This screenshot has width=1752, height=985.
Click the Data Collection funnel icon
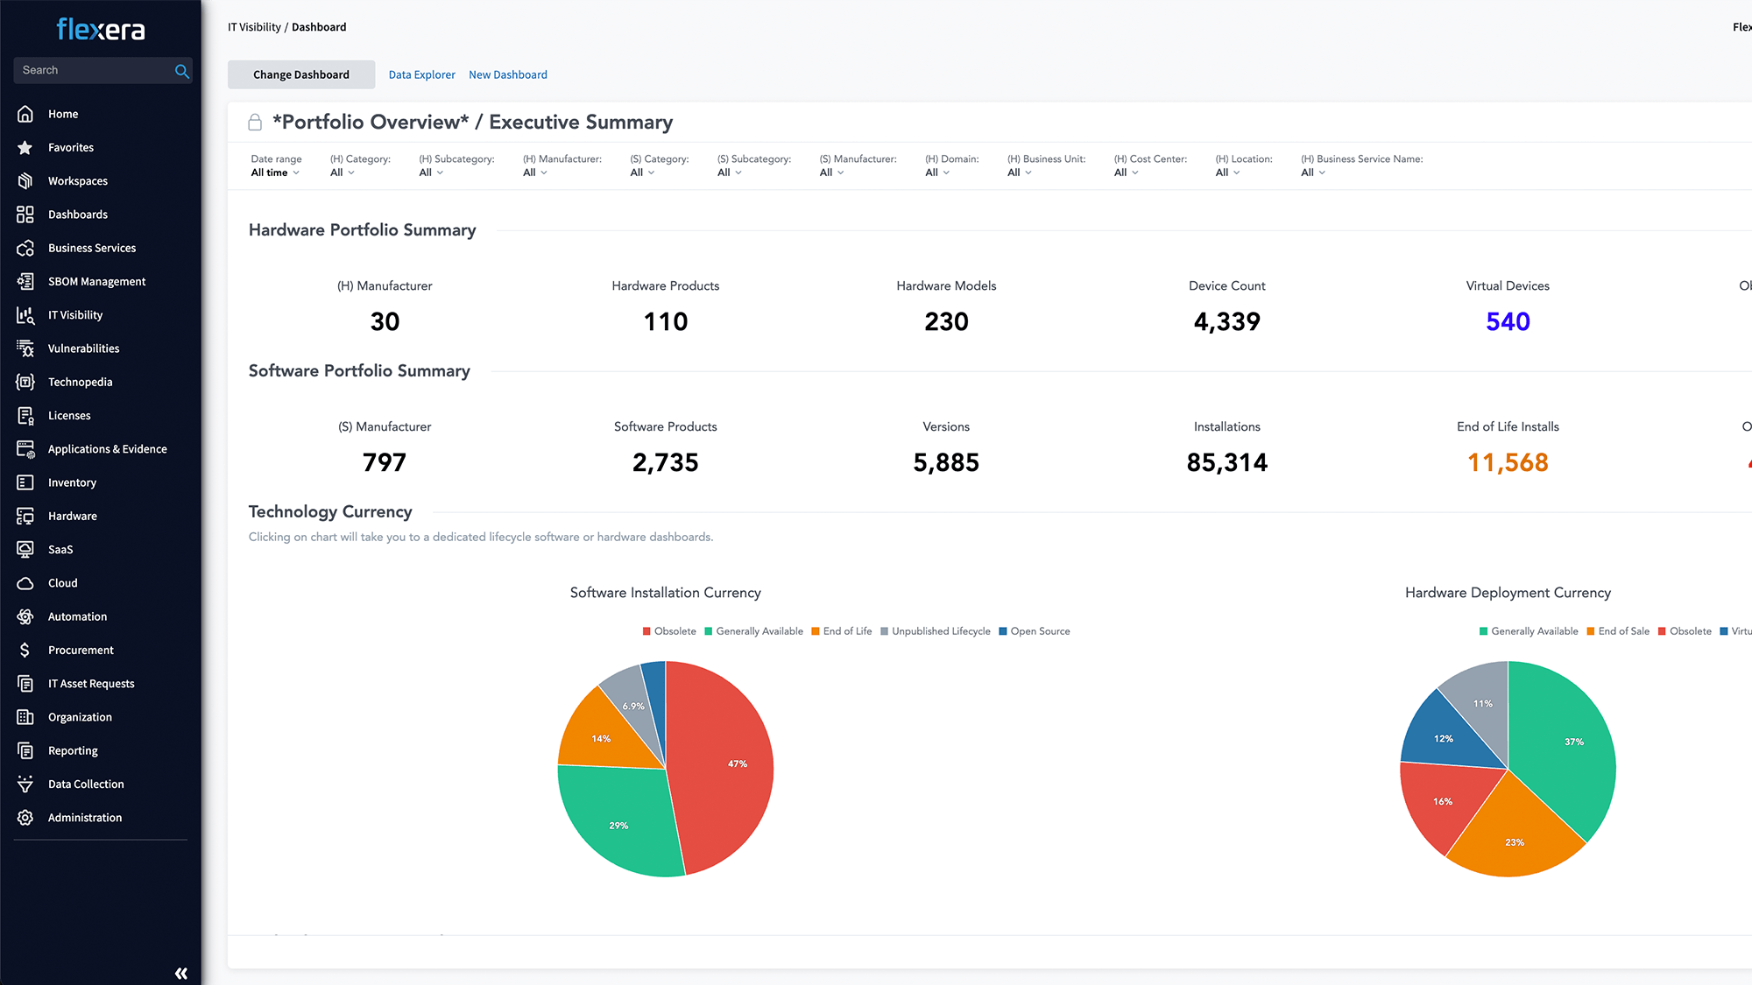[x=25, y=784]
